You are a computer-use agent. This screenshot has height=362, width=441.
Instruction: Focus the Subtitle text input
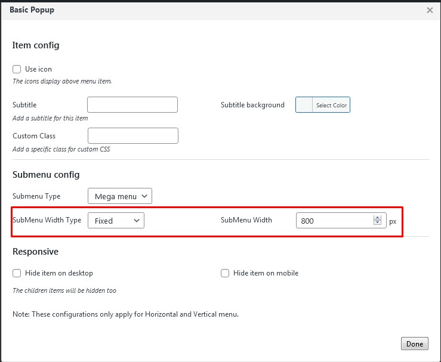click(x=132, y=105)
